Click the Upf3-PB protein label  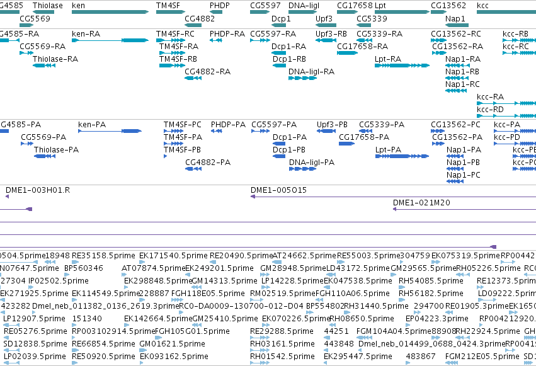(x=332, y=124)
